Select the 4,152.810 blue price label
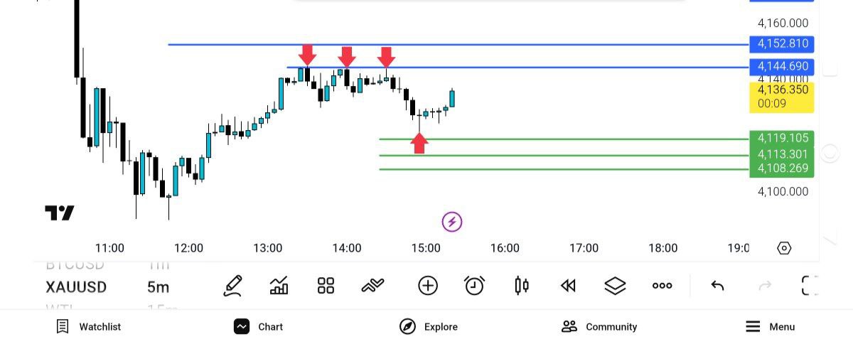 pyautogui.click(x=782, y=44)
